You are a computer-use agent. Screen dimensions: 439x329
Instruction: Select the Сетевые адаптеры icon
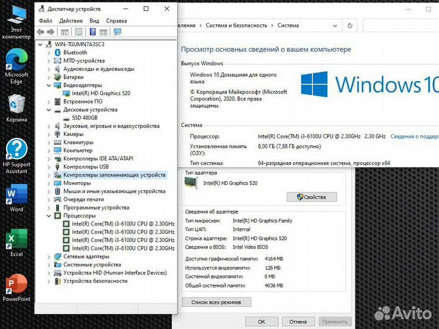point(57,256)
